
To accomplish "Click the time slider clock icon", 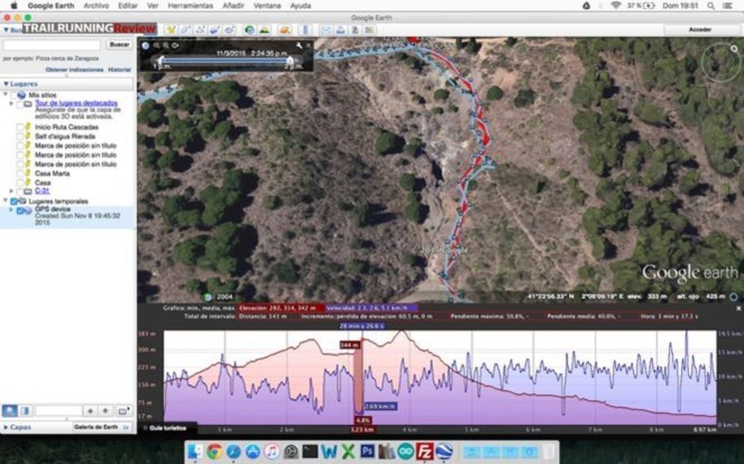I will click(x=146, y=46).
